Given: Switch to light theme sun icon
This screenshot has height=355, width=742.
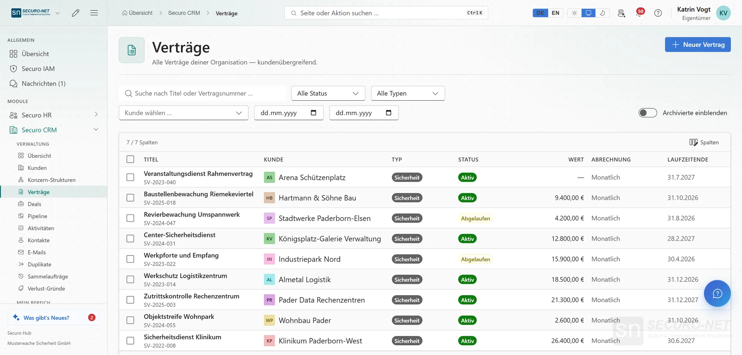Looking at the screenshot, I should pos(574,13).
